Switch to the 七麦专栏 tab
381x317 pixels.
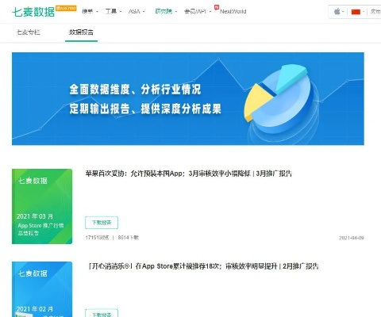click(x=29, y=32)
